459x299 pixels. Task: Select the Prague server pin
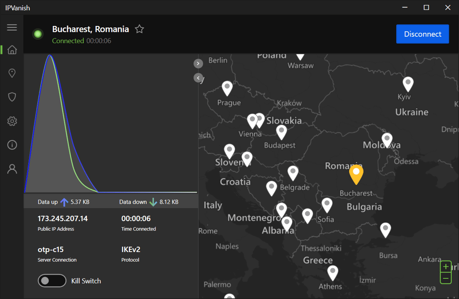point(227,88)
